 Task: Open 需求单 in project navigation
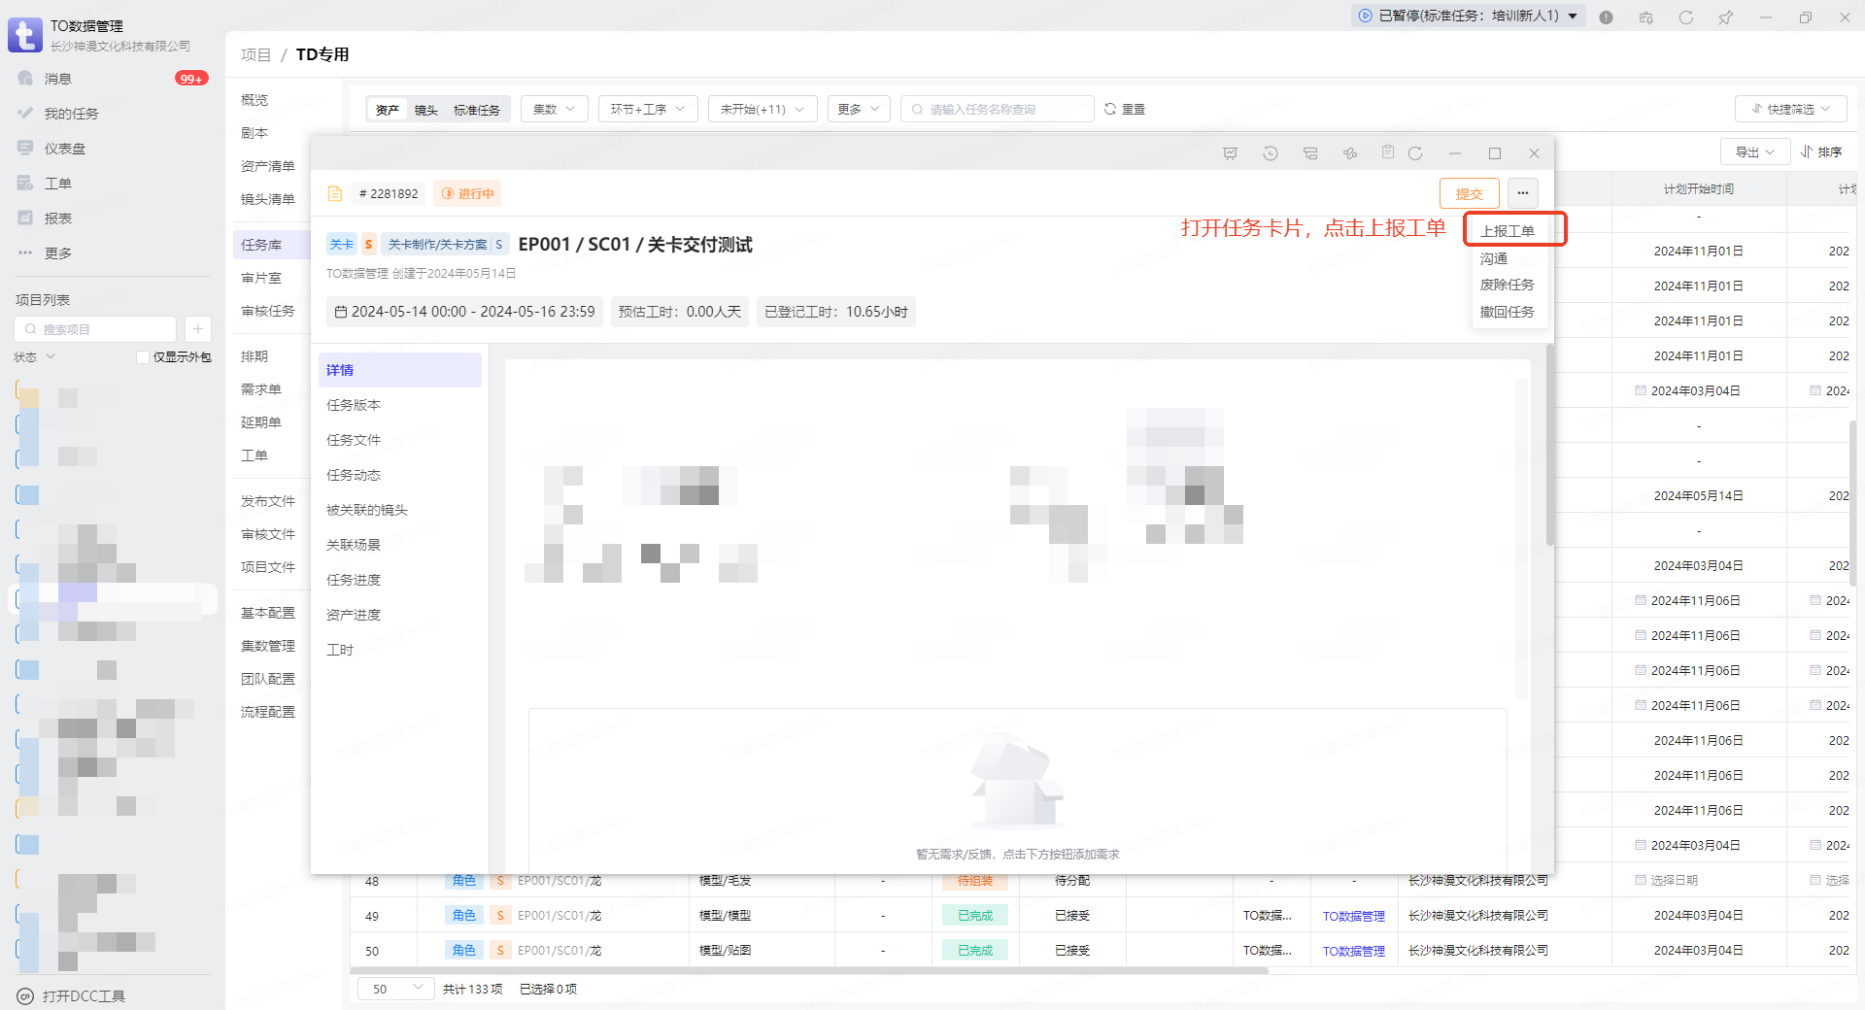click(x=261, y=389)
